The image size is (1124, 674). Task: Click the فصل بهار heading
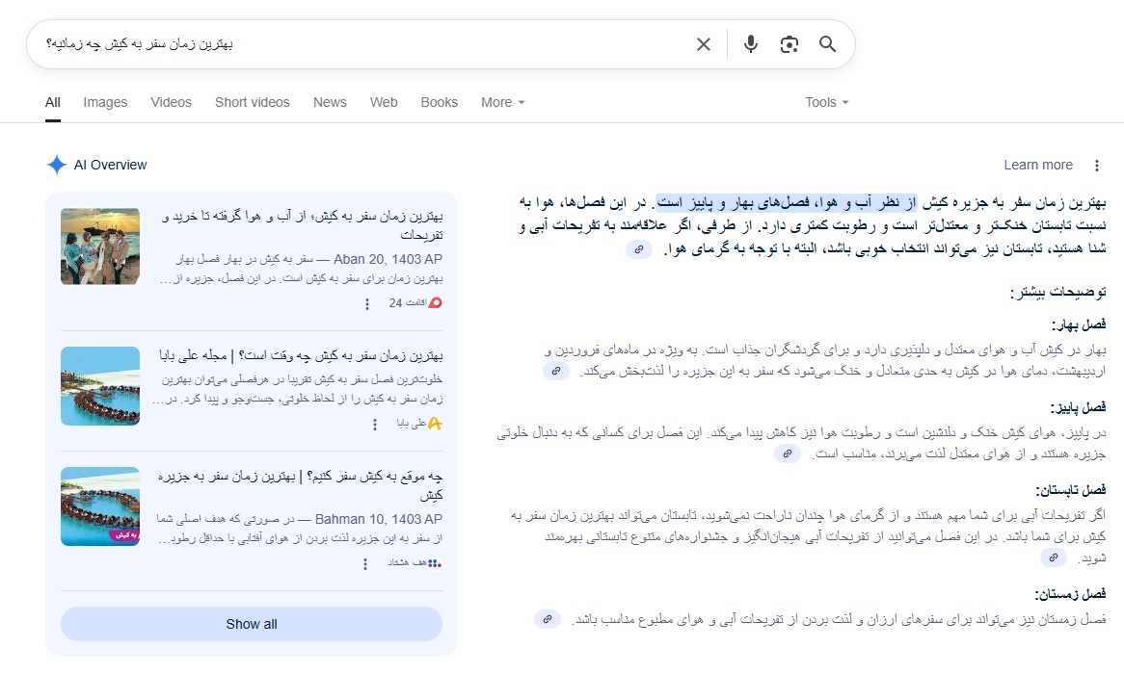coord(1079,325)
